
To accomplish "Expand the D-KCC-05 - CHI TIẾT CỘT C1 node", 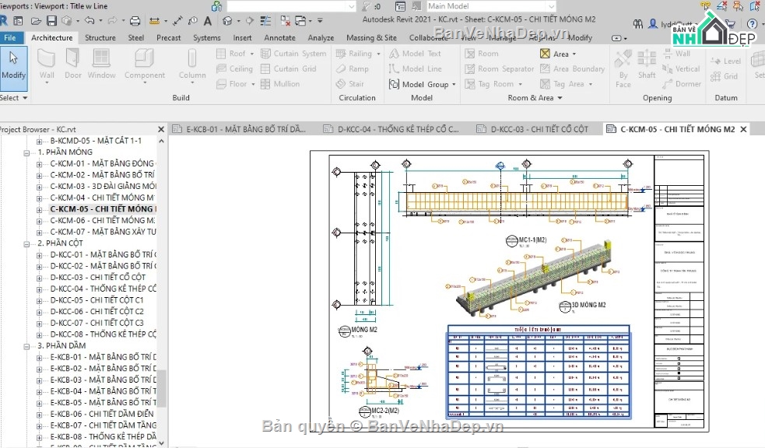I will [x=39, y=301].
